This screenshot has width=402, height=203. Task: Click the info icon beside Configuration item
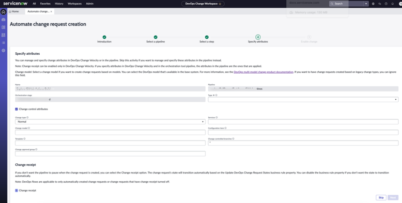(x=225, y=128)
